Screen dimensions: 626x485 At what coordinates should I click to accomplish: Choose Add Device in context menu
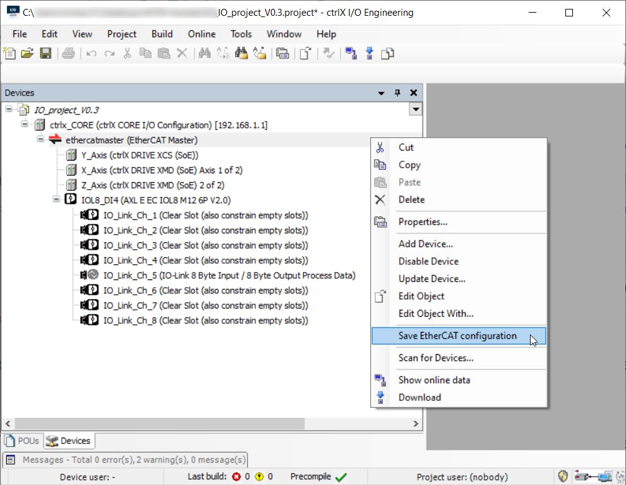(459, 243)
